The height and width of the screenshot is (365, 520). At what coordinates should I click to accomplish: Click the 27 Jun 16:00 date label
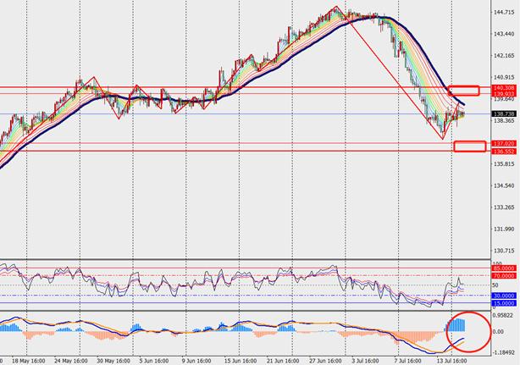pyautogui.click(x=323, y=360)
